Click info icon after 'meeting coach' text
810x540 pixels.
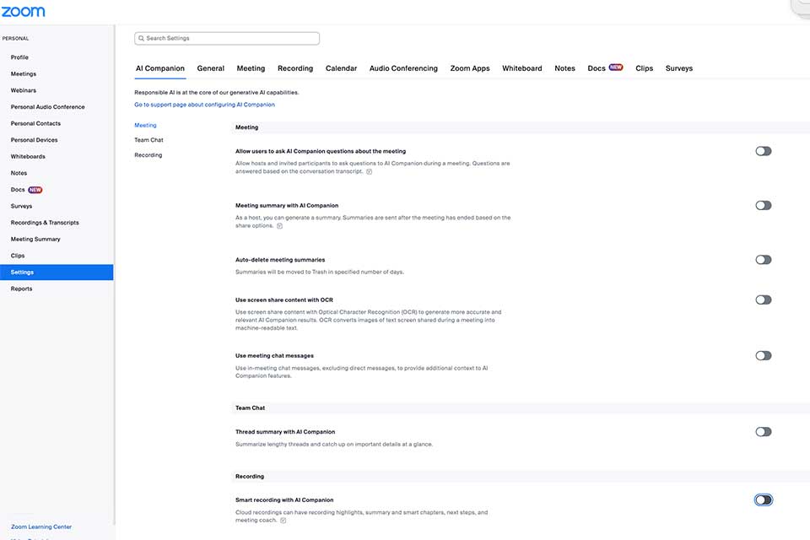click(283, 521)
